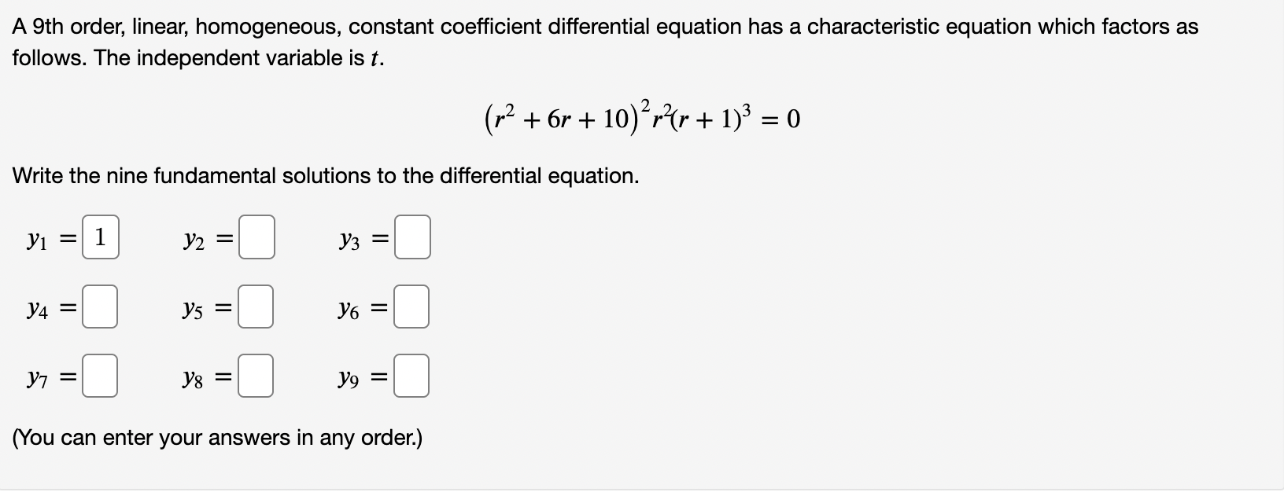Focus the empty y6 answer field
1284x492 pixels.
[x=411, y=307]
